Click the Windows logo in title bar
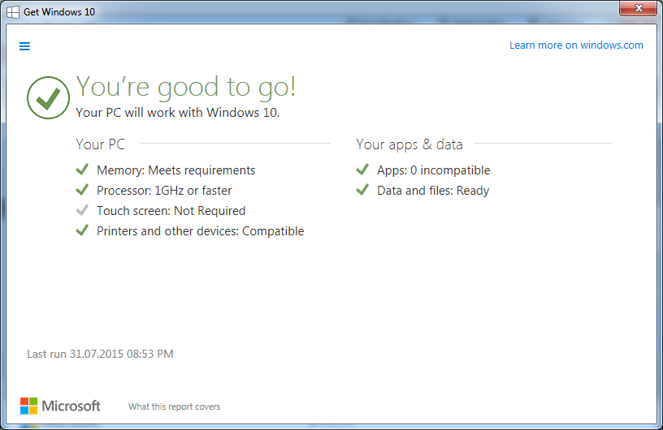Screen dimensions: 663x430 click(13, 12)
